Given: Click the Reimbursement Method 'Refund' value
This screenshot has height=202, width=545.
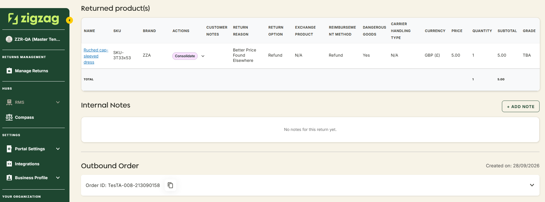Looking at the screenshot, I should point(336,55).
